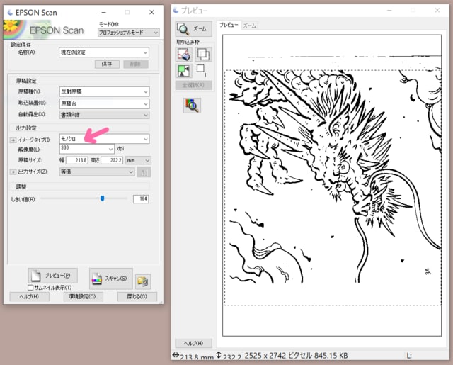453x365 pixels.
Task: Select the プレビュー tab
Action: point(229,25)
